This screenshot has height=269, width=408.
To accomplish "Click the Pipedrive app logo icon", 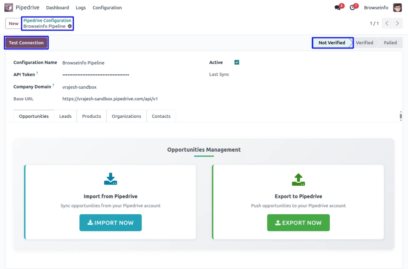I will coord(8,8).
